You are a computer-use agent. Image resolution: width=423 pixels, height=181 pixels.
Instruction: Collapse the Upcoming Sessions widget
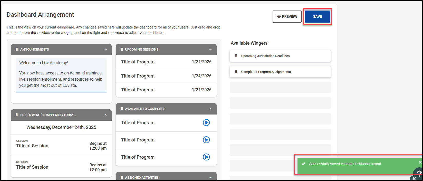(x=210, y=49)
